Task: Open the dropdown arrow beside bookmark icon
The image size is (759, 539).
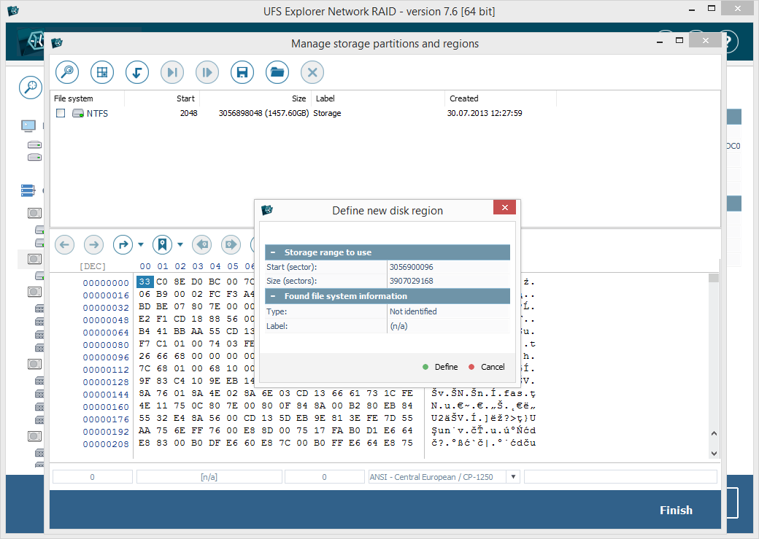Action: point(179,244)
